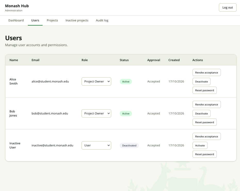
Task: Open Inactive User's role dropdown
Action: coord(96,145)
